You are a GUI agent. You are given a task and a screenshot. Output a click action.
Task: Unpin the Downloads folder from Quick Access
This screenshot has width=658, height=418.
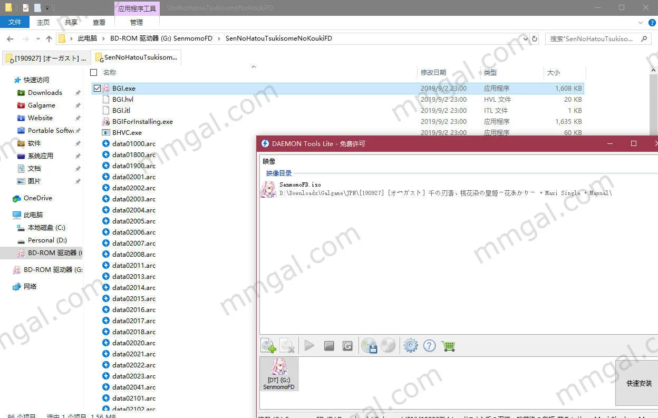coord(78,93)
